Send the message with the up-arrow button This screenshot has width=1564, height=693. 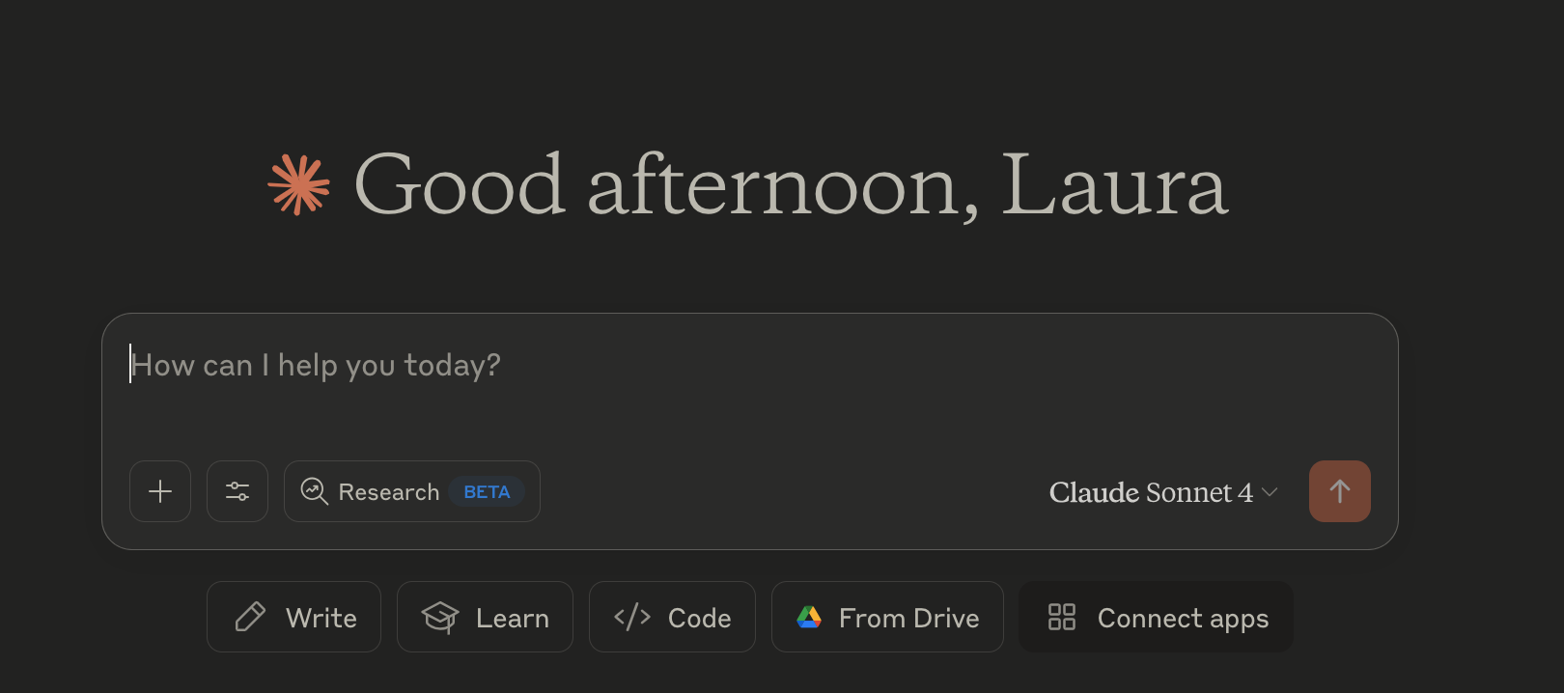click(x=1340, y=491)
